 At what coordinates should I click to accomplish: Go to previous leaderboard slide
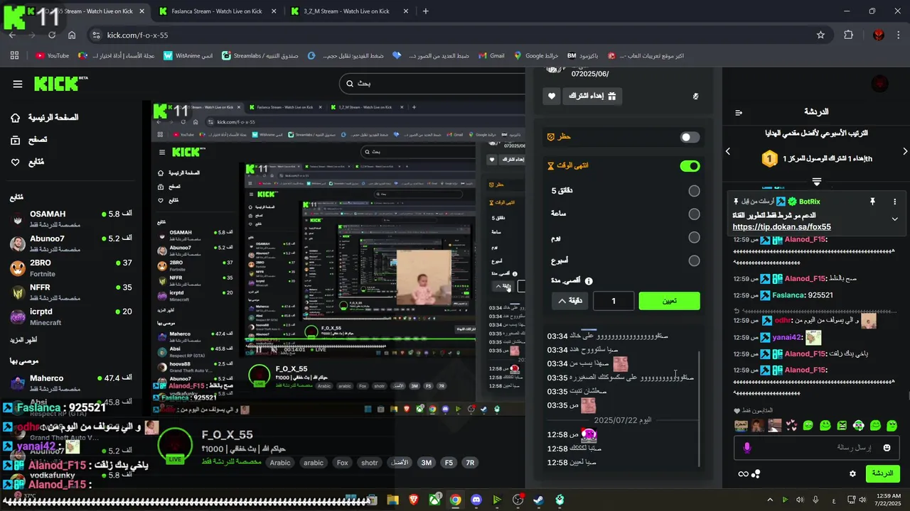[728, 151]
